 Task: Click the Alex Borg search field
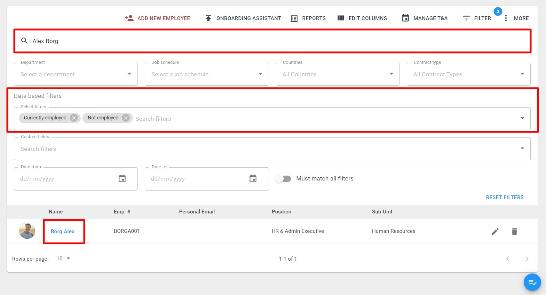[272, 41]
